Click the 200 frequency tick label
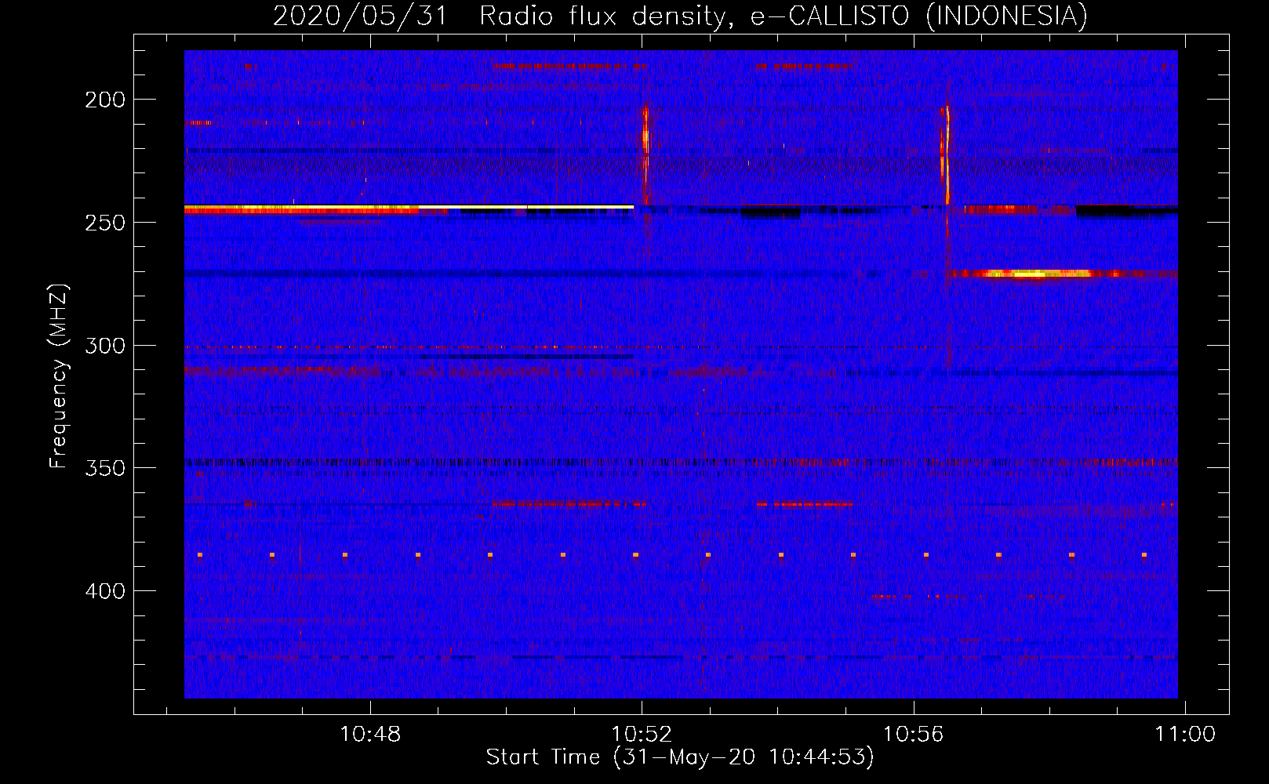1269x784 pixels. tap(105, 100)
